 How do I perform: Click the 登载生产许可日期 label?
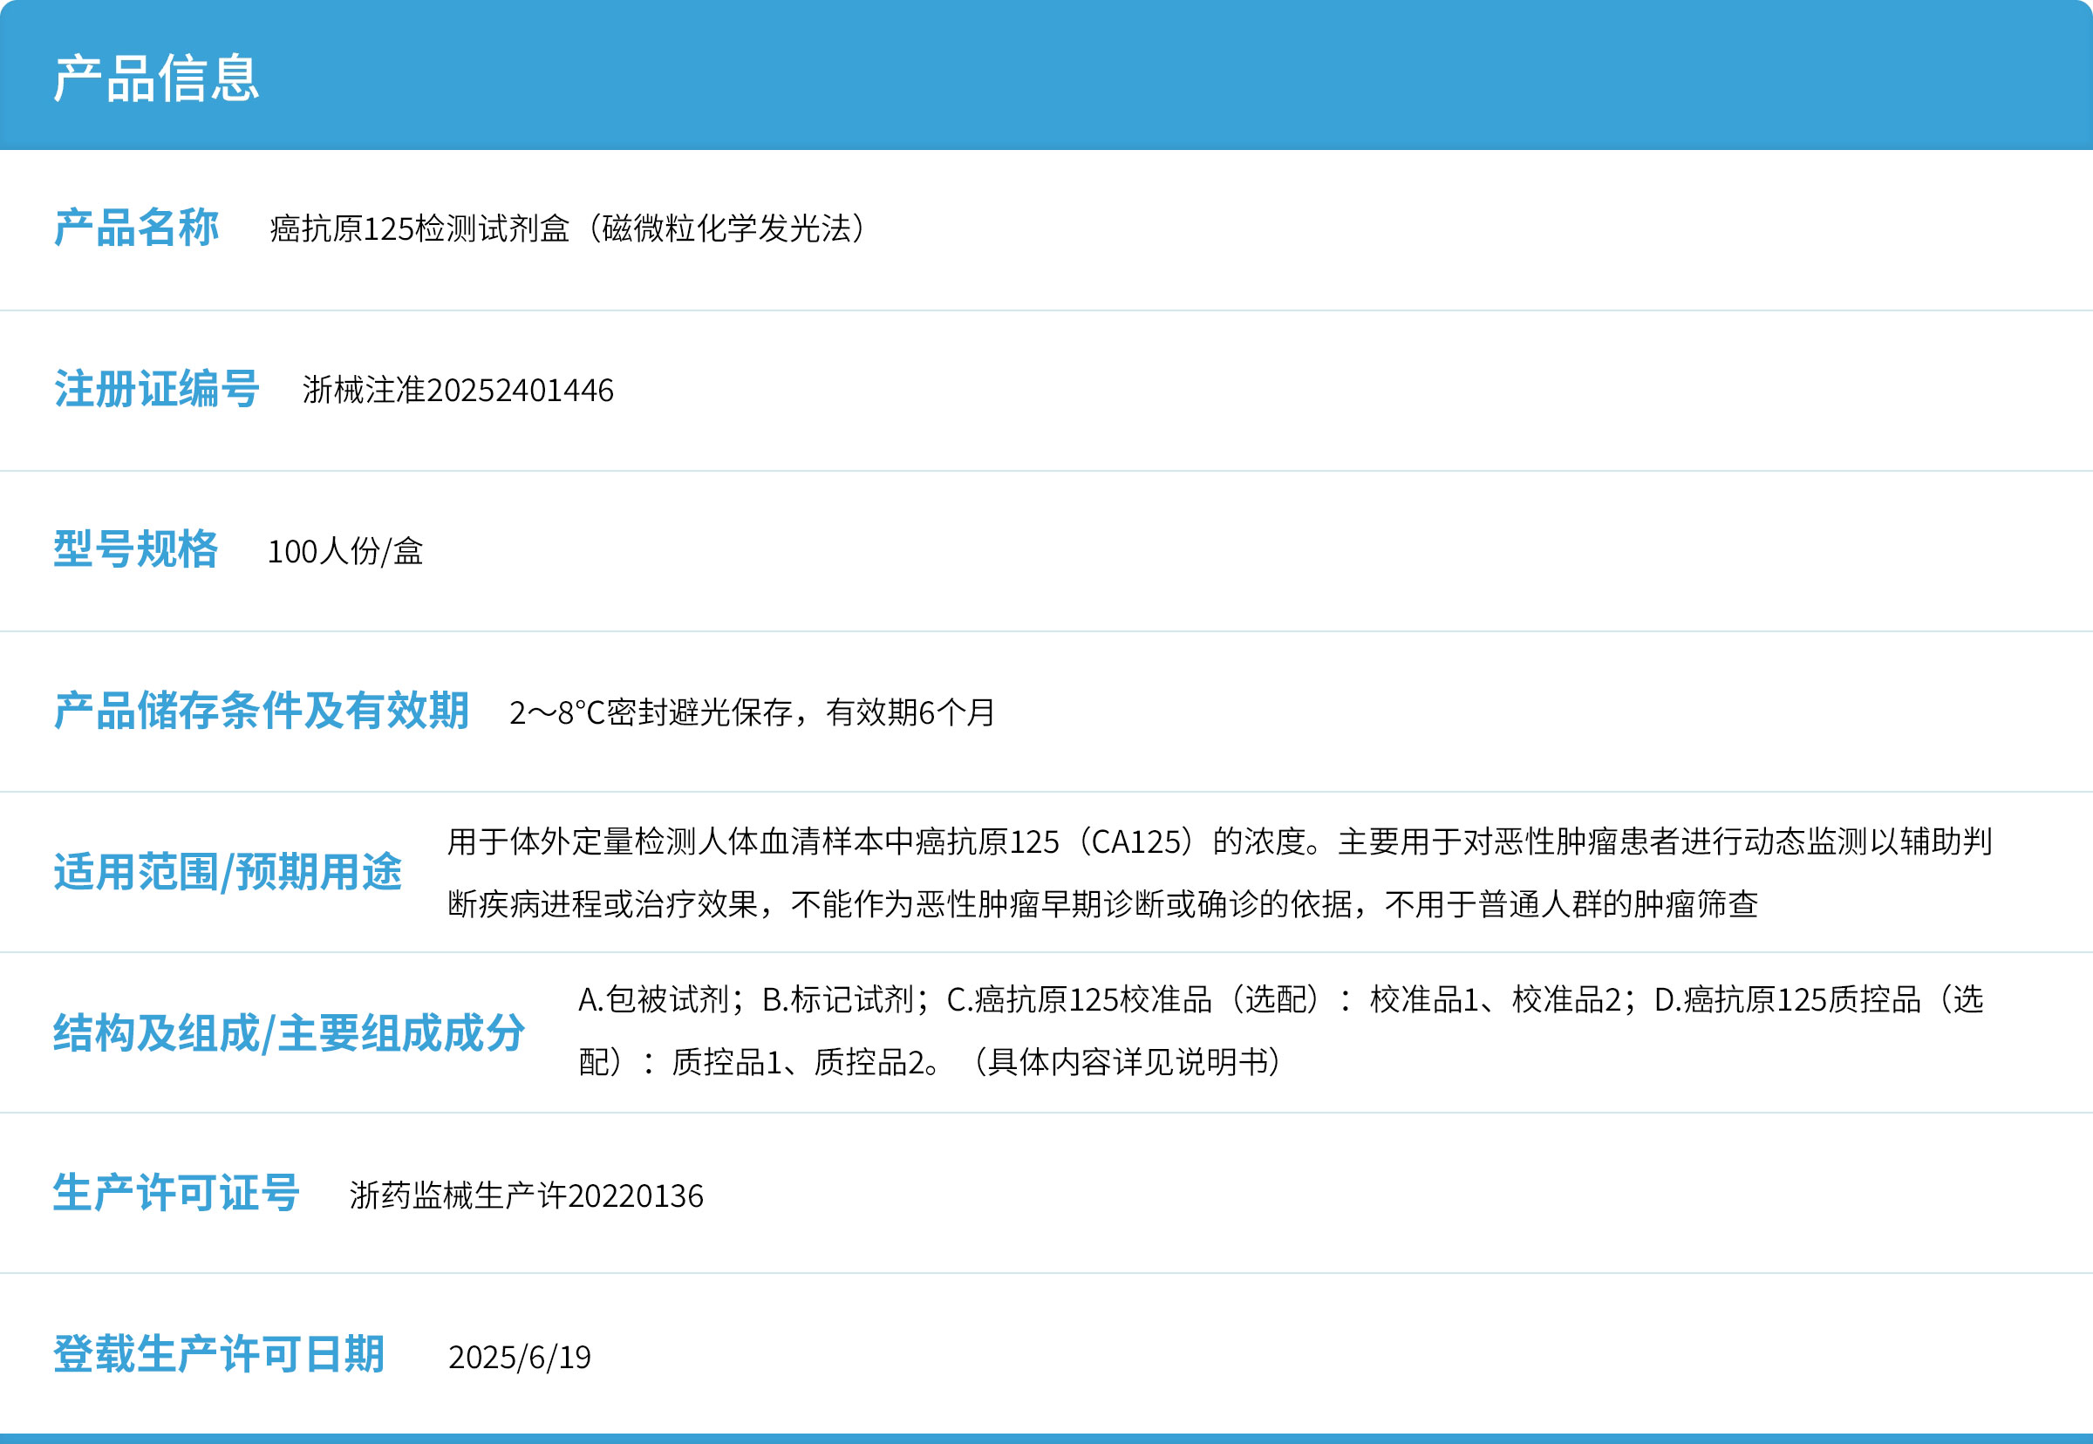(219, 1354)
